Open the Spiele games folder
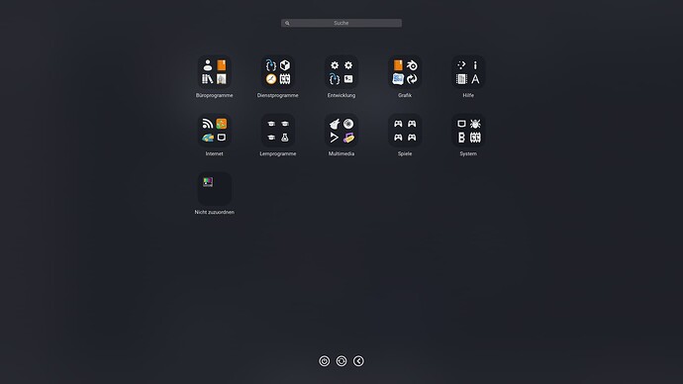 pyautogui.click(x=405, y=131)
